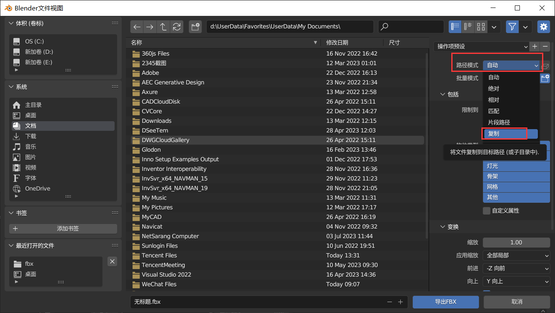Choose 相对 path mode option

tap(511, 100)
